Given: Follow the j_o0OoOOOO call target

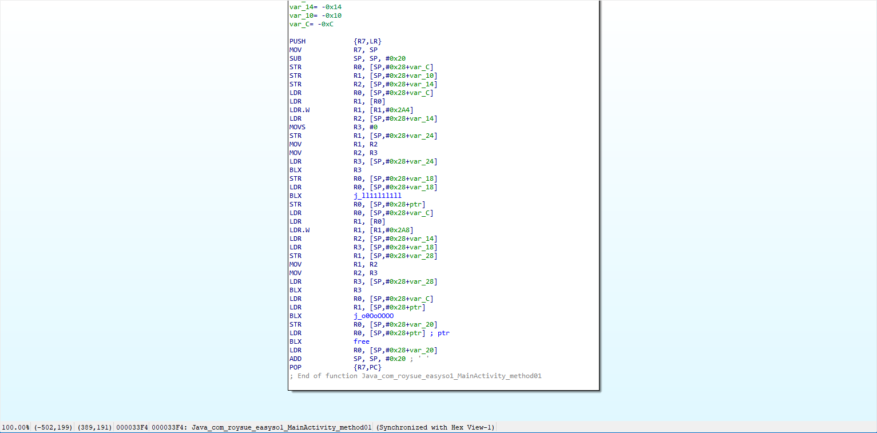Looking at the screenshot, I should click(x=374, y=316).
